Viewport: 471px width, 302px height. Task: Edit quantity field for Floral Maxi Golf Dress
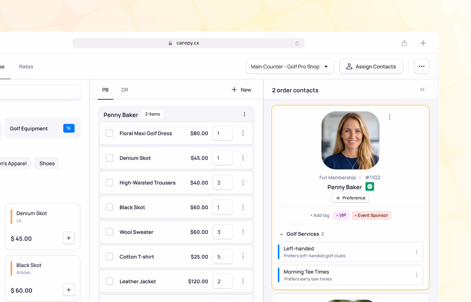click(222, 133)
